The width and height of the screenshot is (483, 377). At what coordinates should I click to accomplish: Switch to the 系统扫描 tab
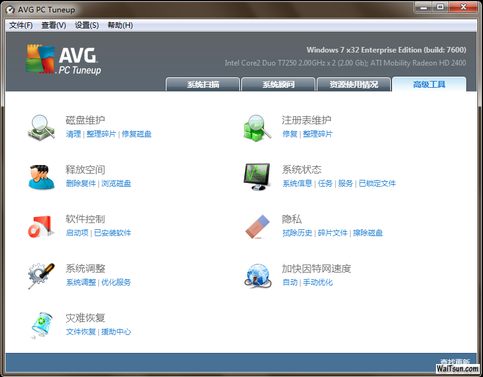[x=203, y=85]
